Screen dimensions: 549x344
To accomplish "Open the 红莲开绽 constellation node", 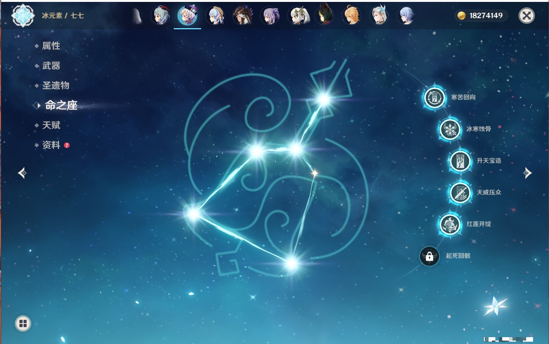I will click(450, 224).
